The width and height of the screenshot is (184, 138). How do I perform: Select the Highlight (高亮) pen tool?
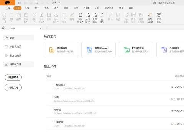click(x=72, y=16)
